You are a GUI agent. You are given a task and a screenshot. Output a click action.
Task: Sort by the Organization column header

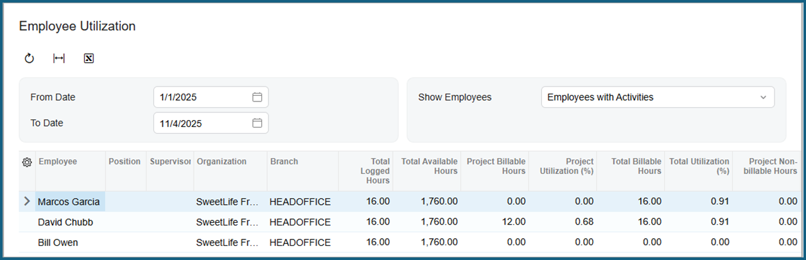tap(222, 162)
